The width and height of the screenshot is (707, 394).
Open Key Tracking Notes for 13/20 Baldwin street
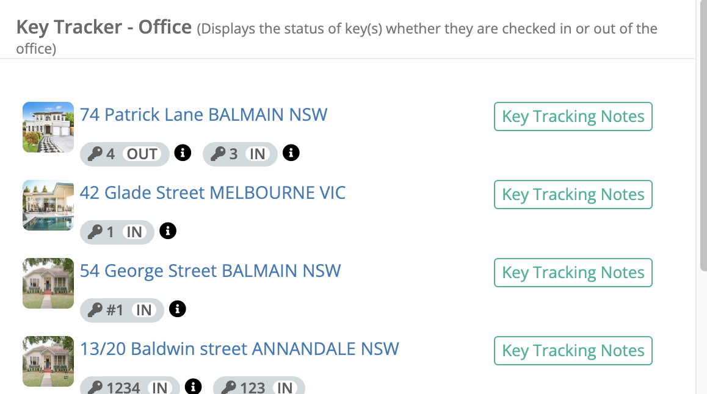pos(573,351)
